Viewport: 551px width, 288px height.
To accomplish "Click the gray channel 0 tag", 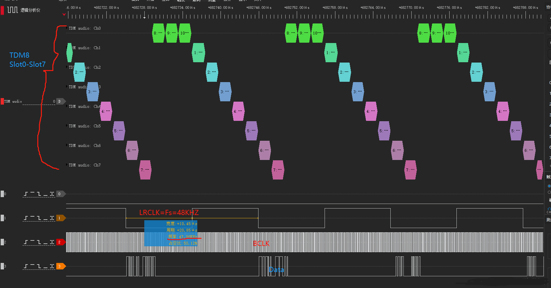I will pyautogui.click(x=61, y=194).
